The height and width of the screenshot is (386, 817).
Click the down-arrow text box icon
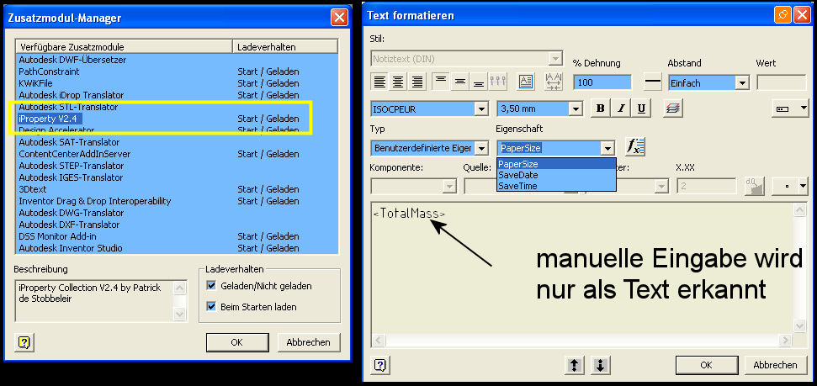point(600,365)
